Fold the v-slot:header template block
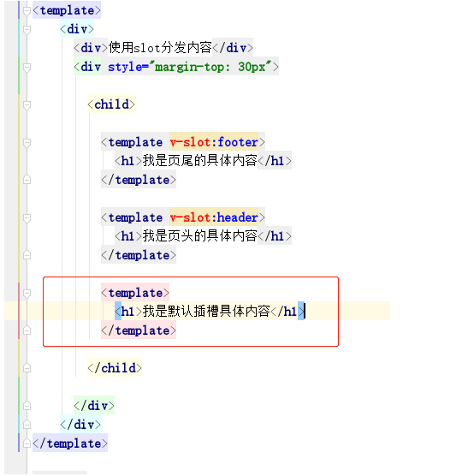This screenshot has height=476, width=474. (27, 218)
